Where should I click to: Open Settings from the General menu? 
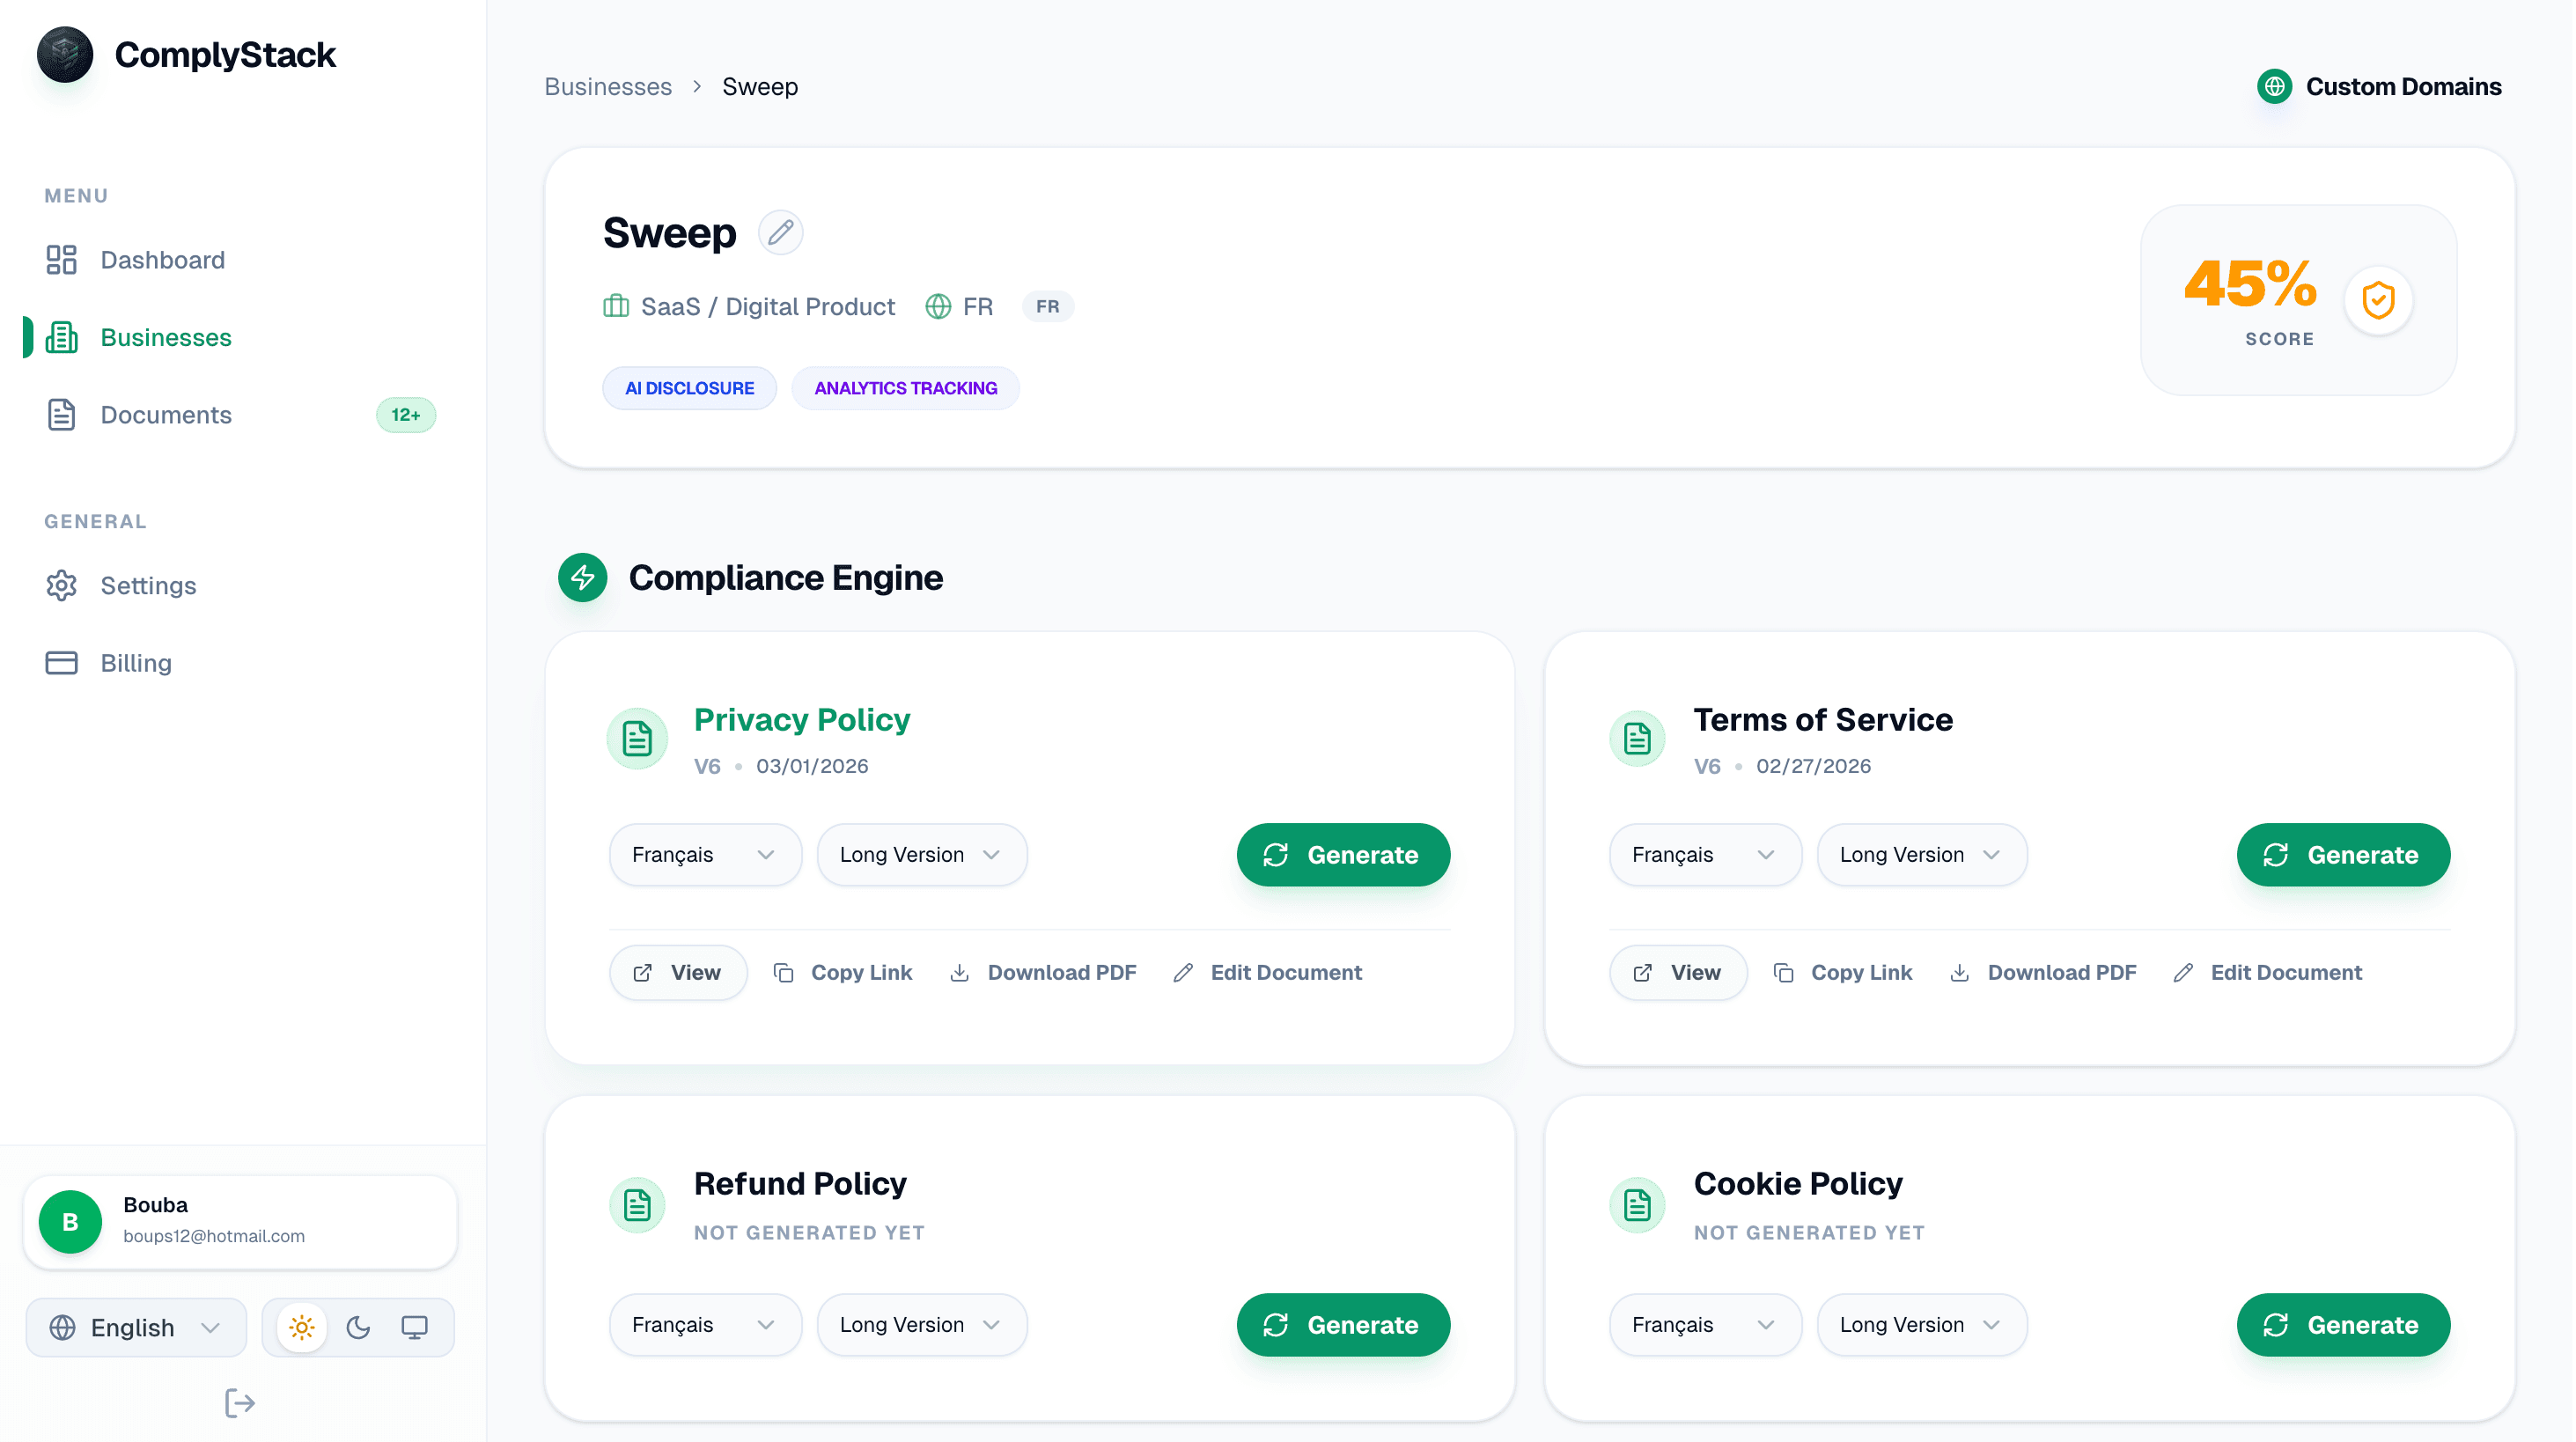click(148, 585)
